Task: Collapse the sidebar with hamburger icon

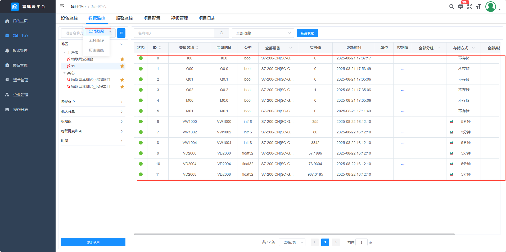Action: pyautogui.click(x=62, y=7)
